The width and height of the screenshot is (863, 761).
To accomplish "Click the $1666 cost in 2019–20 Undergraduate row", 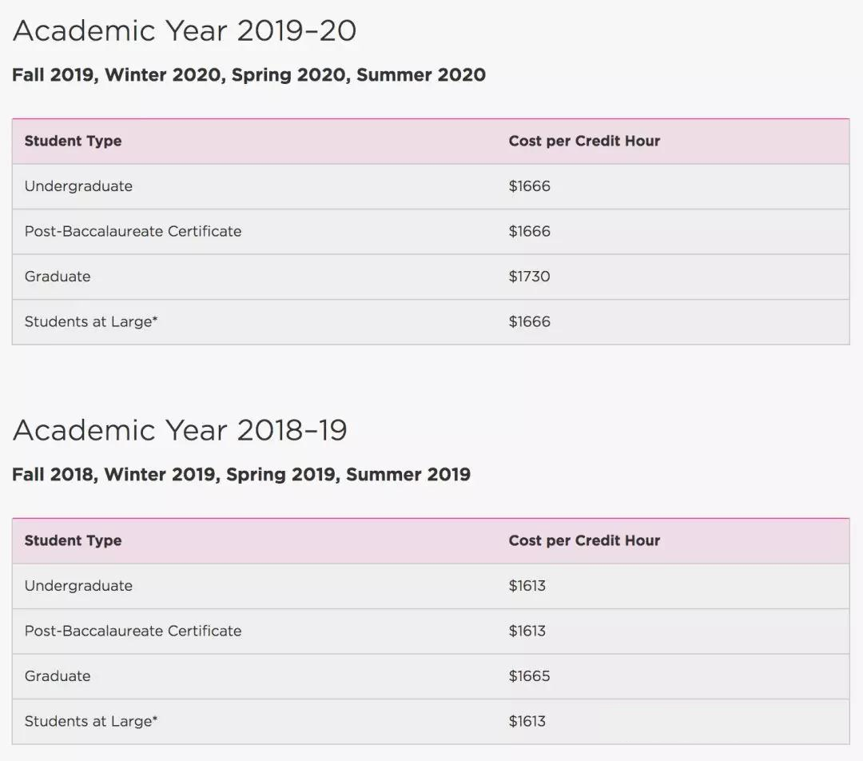I will (529, 186).
